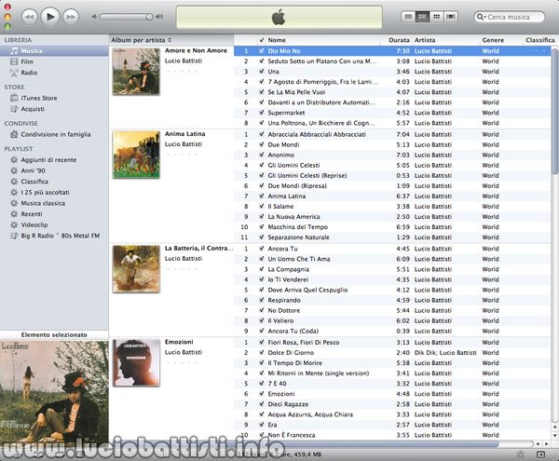Sort by Artista column header

[x=445, y=40]
